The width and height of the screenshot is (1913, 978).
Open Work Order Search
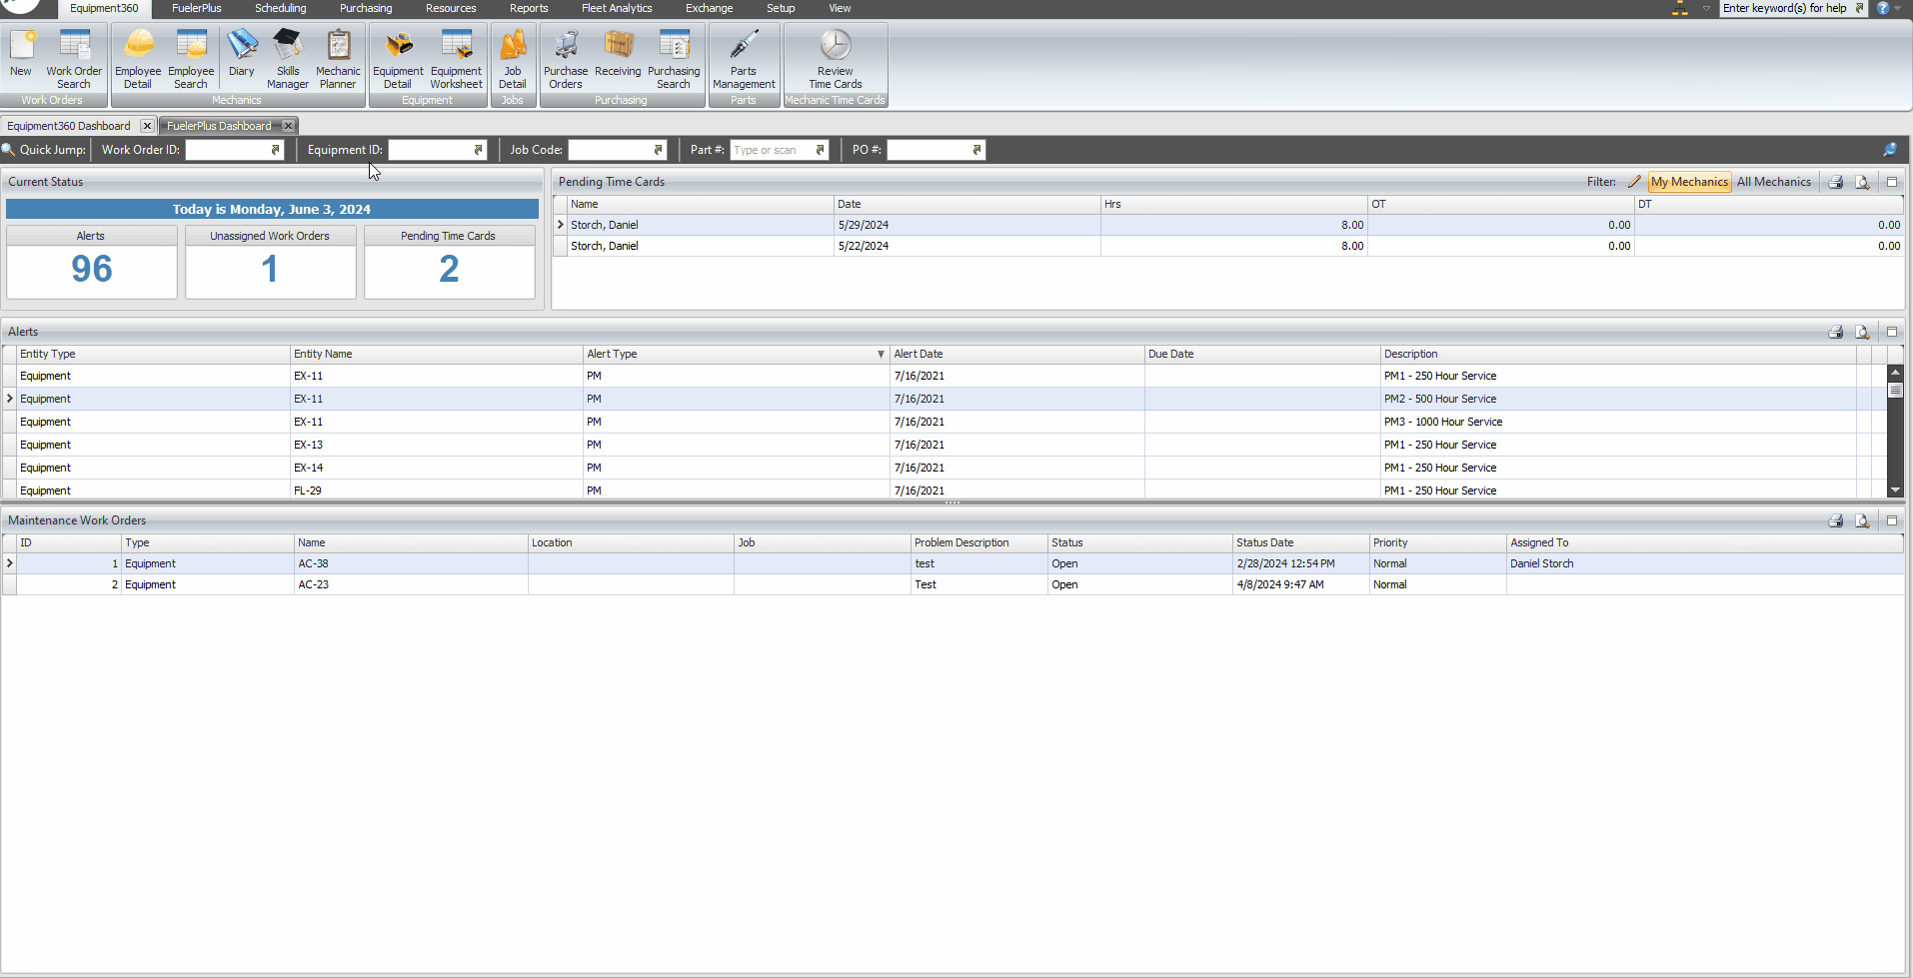pos(74,58)
